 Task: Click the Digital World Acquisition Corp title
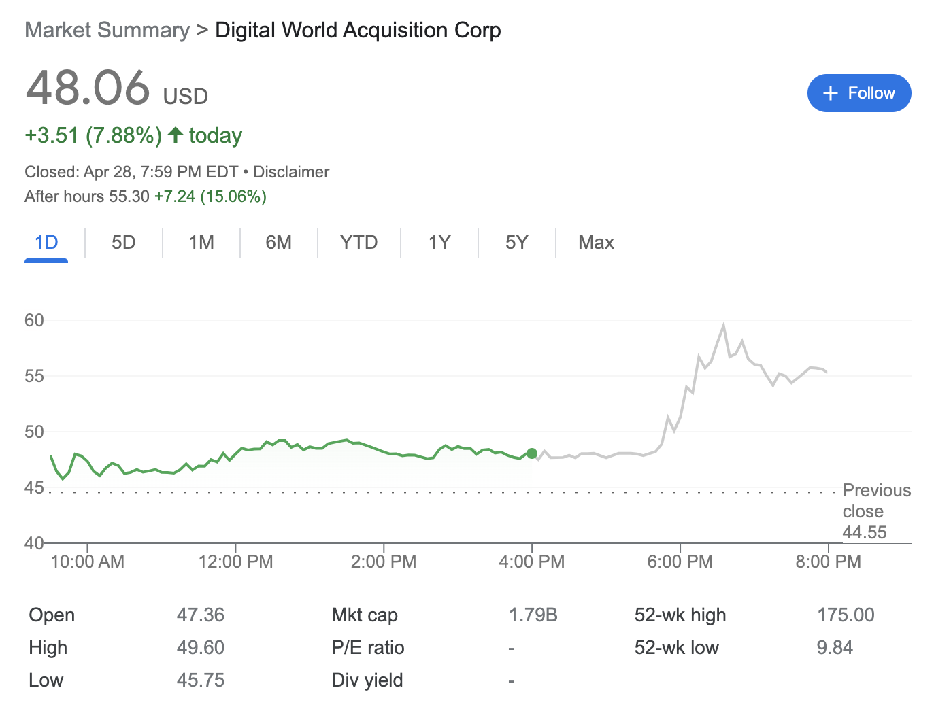click(358, 31)
